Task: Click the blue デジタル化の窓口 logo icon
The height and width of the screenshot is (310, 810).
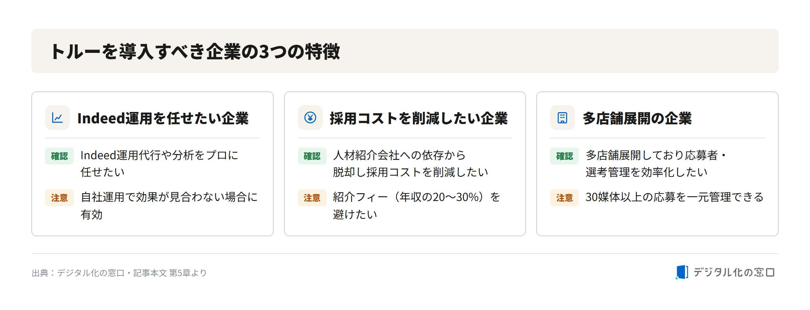Action: 682,272
